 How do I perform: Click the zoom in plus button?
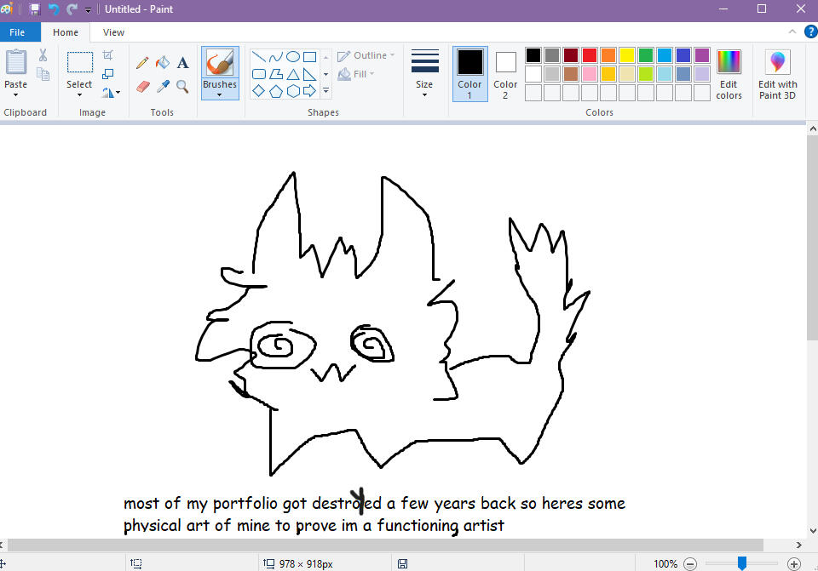[794, 563]
